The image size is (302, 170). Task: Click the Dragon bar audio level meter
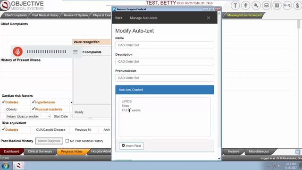pyautogui.click(x=46, y=51)
